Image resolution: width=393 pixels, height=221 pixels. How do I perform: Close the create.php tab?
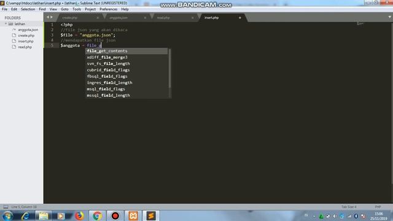click(x=98, y=18)
